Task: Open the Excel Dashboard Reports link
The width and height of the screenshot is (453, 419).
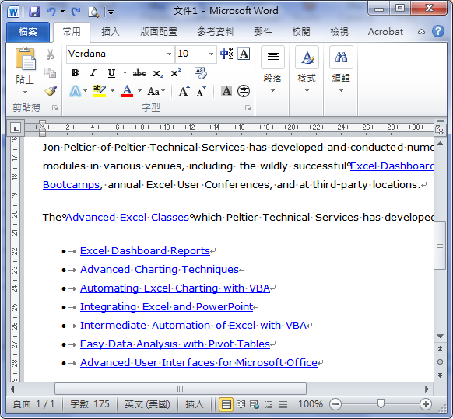Action: click(x=145, y=251)
